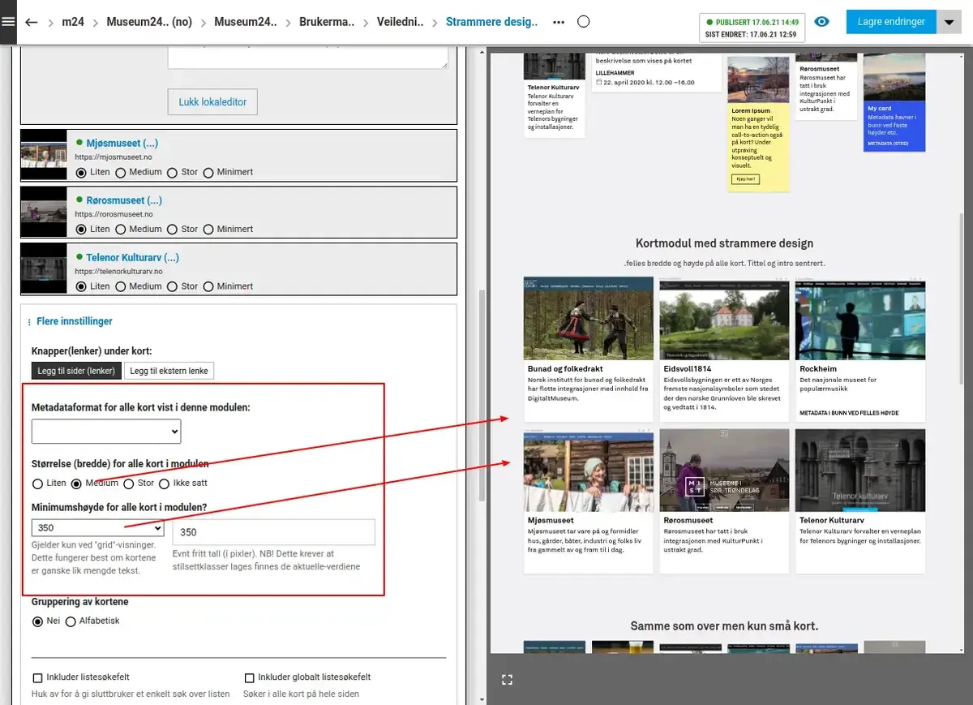This screenshot has width=973, height=705.
Task: Open the Minimumshøyde 350 dropdown
Action: tap(98, 528)
